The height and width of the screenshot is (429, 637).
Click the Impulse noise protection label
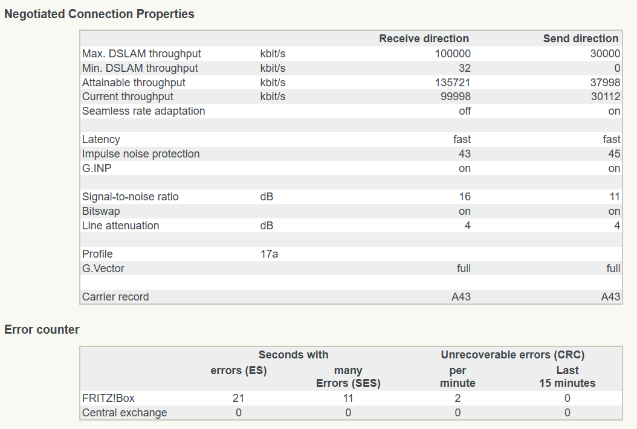click(141, 154)
